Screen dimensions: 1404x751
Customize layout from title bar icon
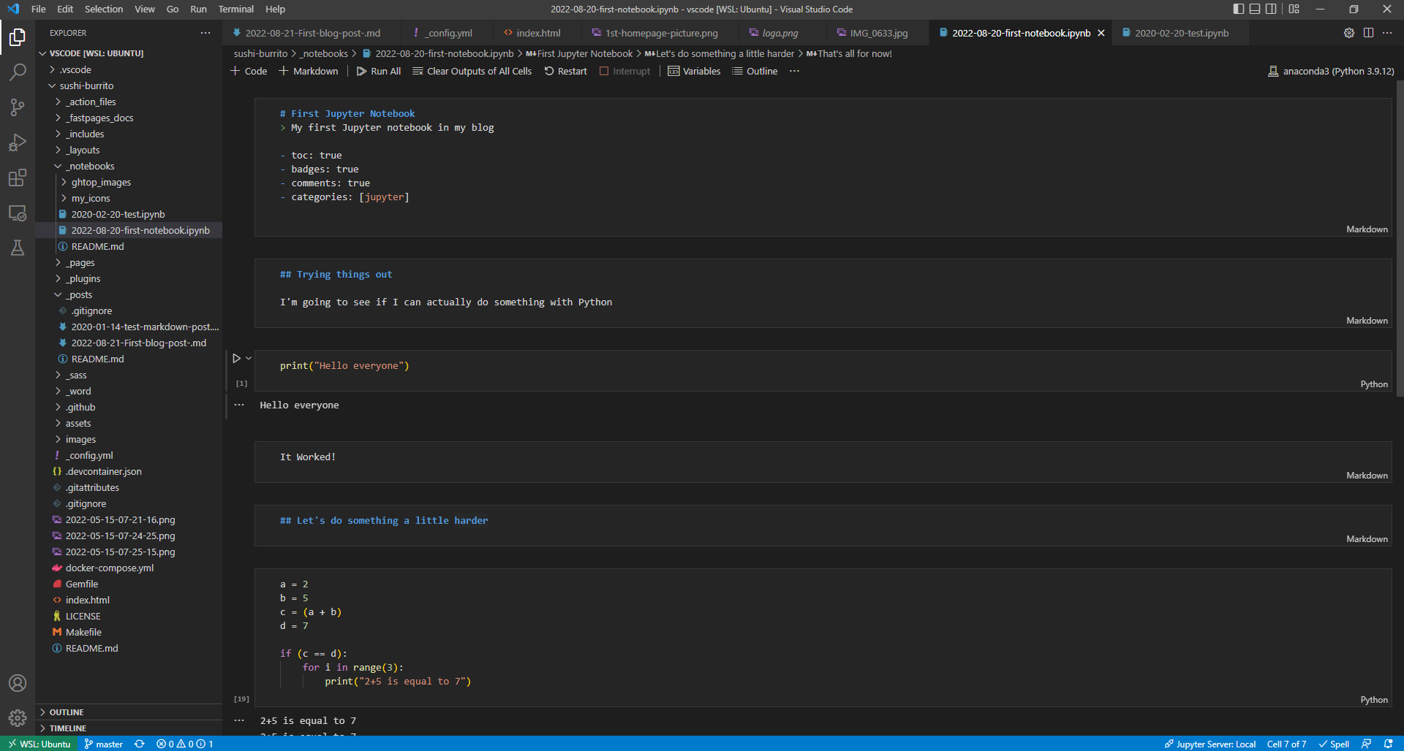(1294, 9)
